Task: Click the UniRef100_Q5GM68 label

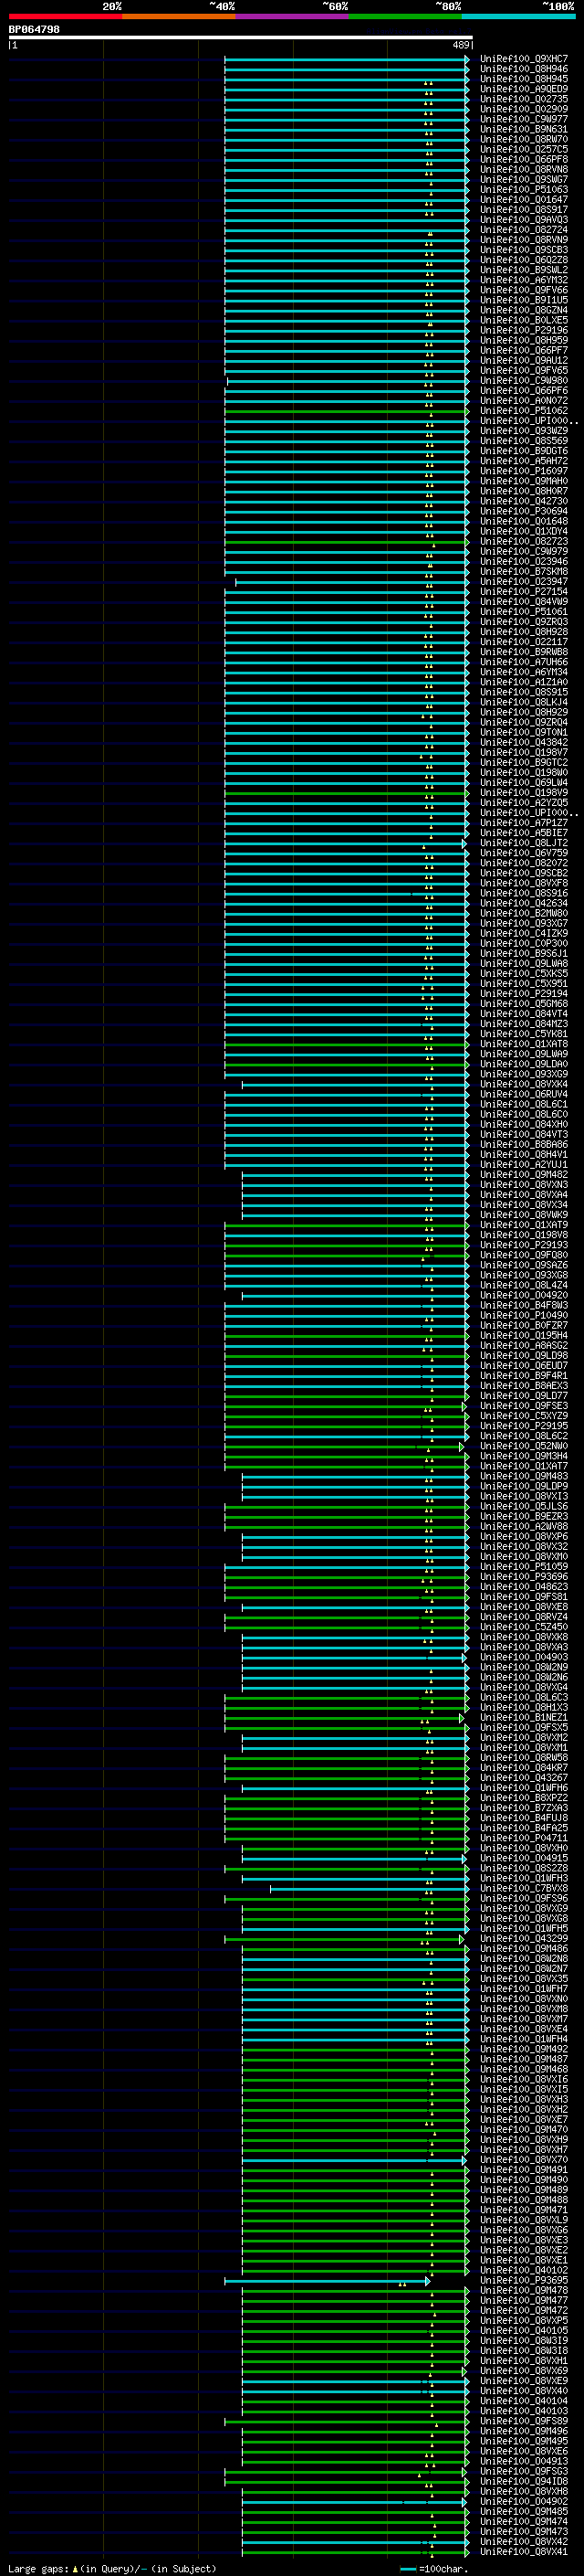Action: click(524, 1004)
